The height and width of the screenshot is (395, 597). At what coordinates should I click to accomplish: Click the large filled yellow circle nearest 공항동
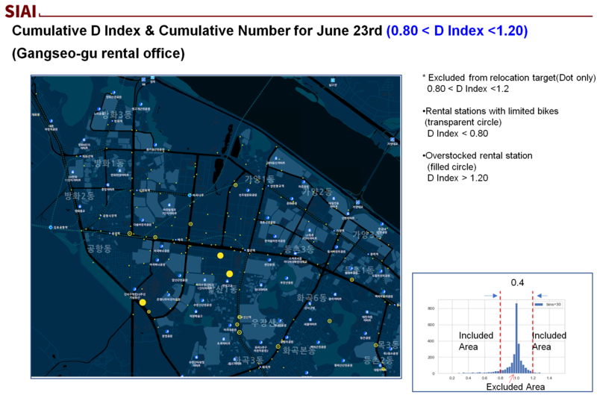(x=143, y=302)
